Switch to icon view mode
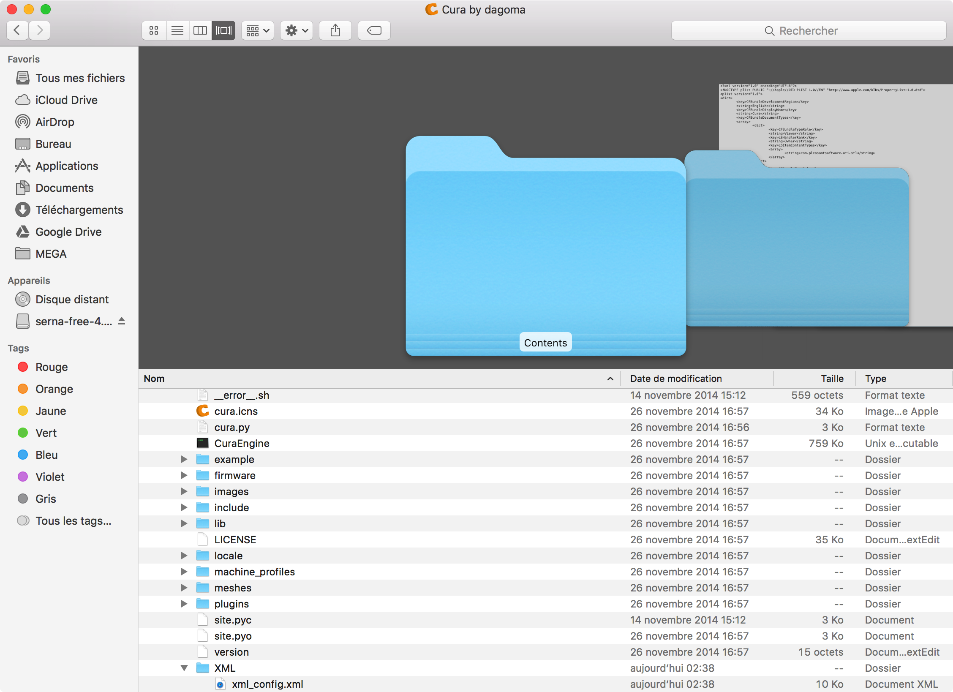The width and height of the screenshot is (953, 692). (x=154, y=30)
